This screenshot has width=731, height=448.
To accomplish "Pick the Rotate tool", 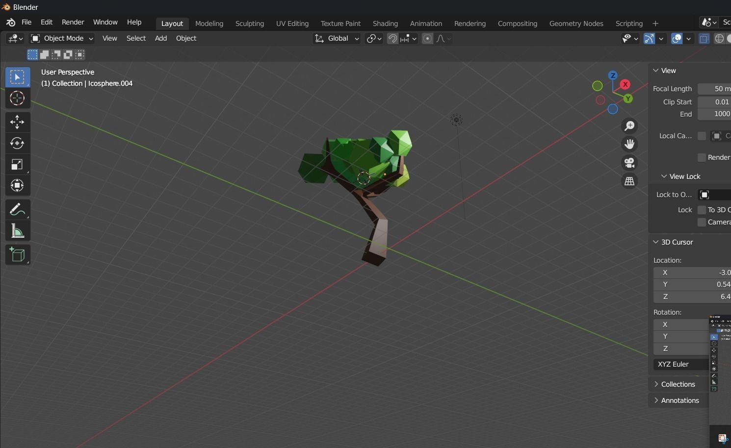I will click(x=17, y=143).
